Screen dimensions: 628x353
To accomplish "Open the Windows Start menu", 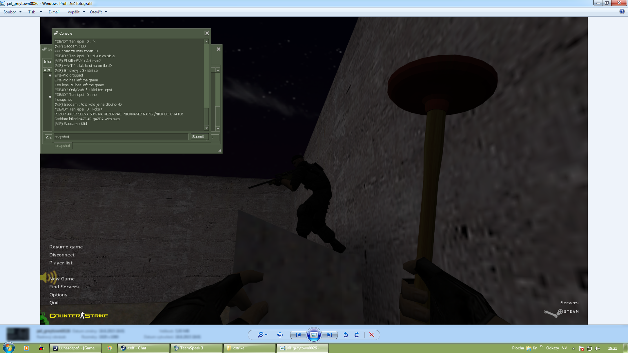I will [x=9, y=348].
